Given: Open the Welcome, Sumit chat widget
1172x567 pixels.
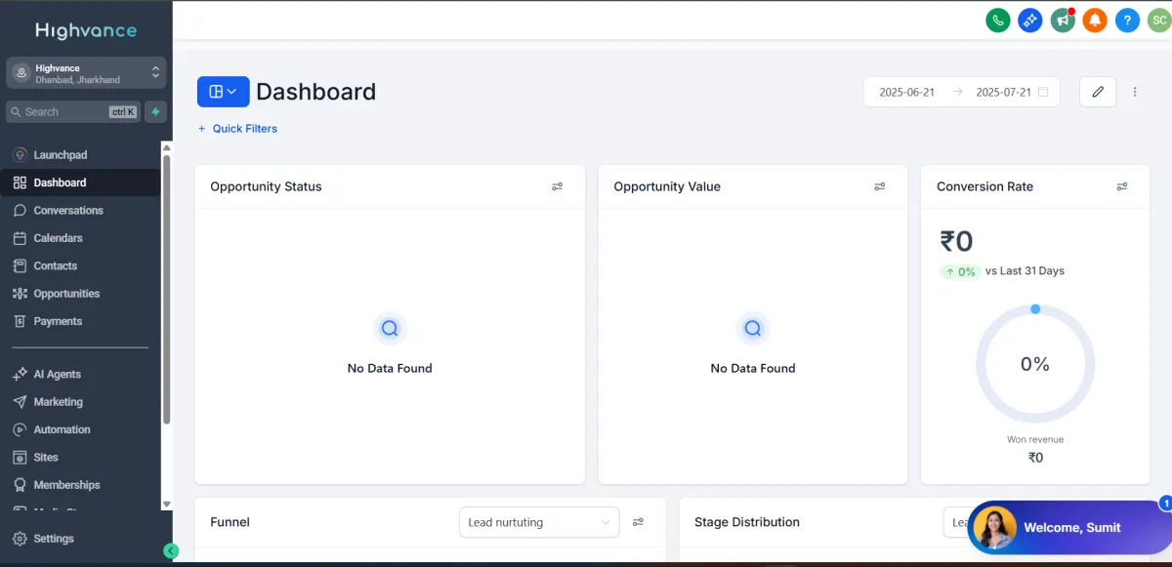Looking at the screenshot, I should tap(1068, 528).
